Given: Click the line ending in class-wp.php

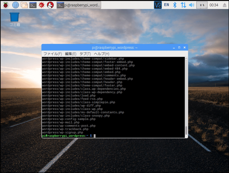Looking at the screenshot, I should (72, 109).
